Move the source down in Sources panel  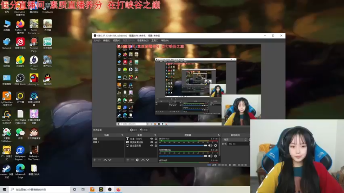[147, 160]
